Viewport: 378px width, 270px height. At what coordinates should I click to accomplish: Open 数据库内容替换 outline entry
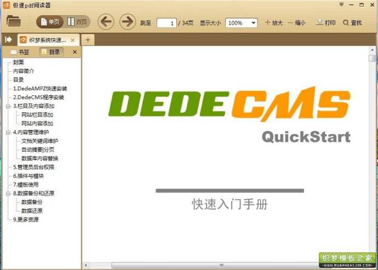(x=40, y=158)
